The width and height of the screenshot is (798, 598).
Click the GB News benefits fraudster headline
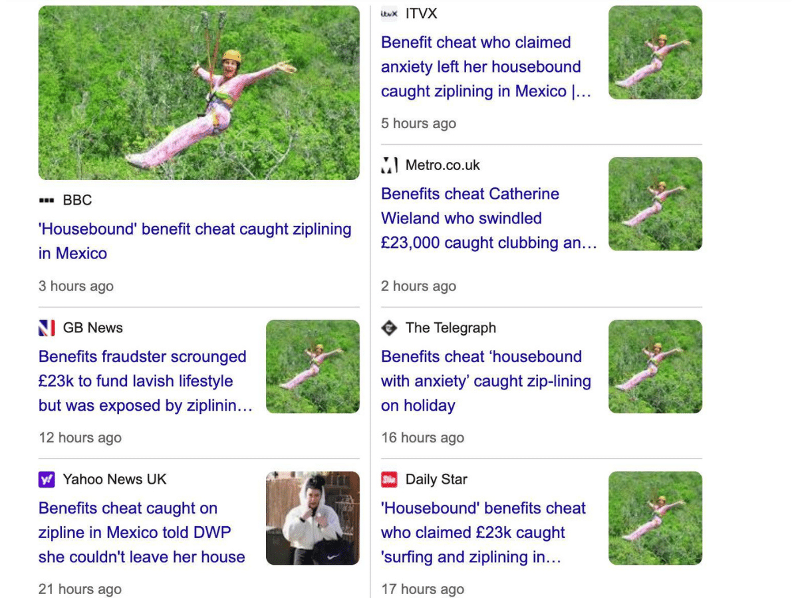142,381
